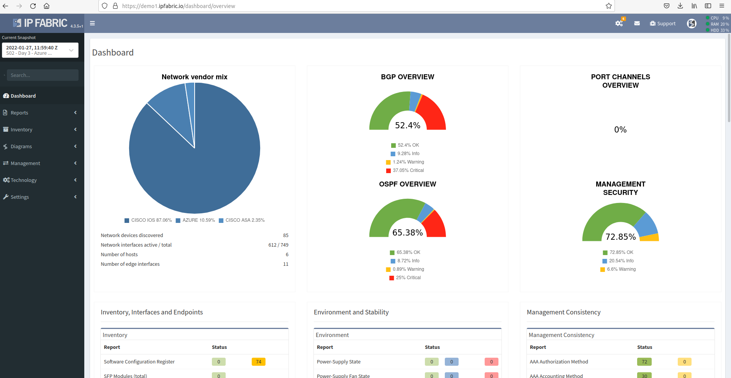Click the Dashboard gauge icon in sidebar

6,96
